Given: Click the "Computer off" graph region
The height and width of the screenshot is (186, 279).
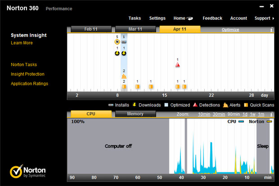Looking at the screenshot, I should [118, 146].
